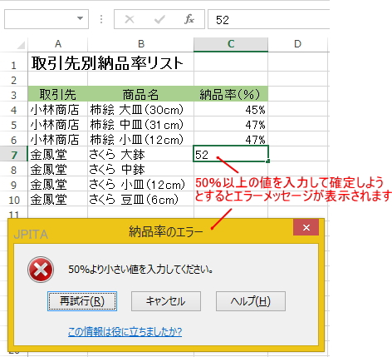Select cell with 柿絵 大皿(30cm)
The image size is (392, 357).
pos(141,109)
